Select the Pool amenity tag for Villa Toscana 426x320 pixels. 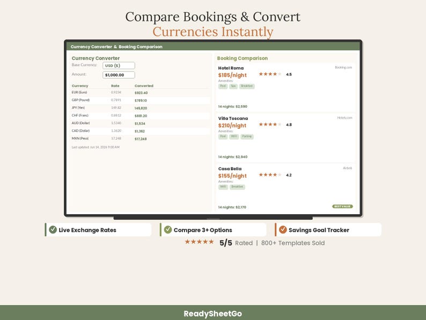pyautogui.click(x=223, y=136)
